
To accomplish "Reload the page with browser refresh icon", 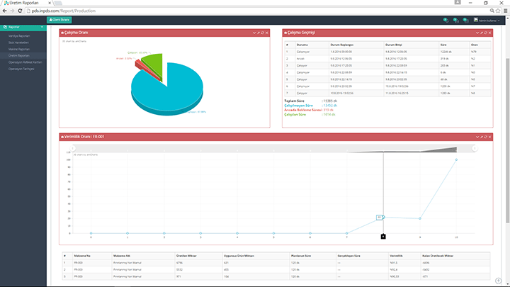I will 20,11.
